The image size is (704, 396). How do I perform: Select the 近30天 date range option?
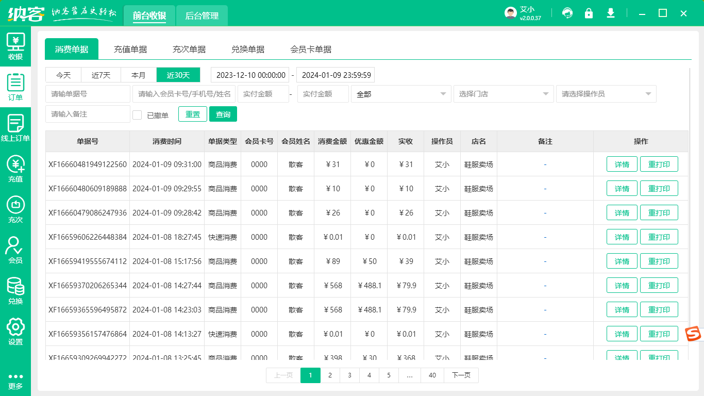tap(178, 75)
